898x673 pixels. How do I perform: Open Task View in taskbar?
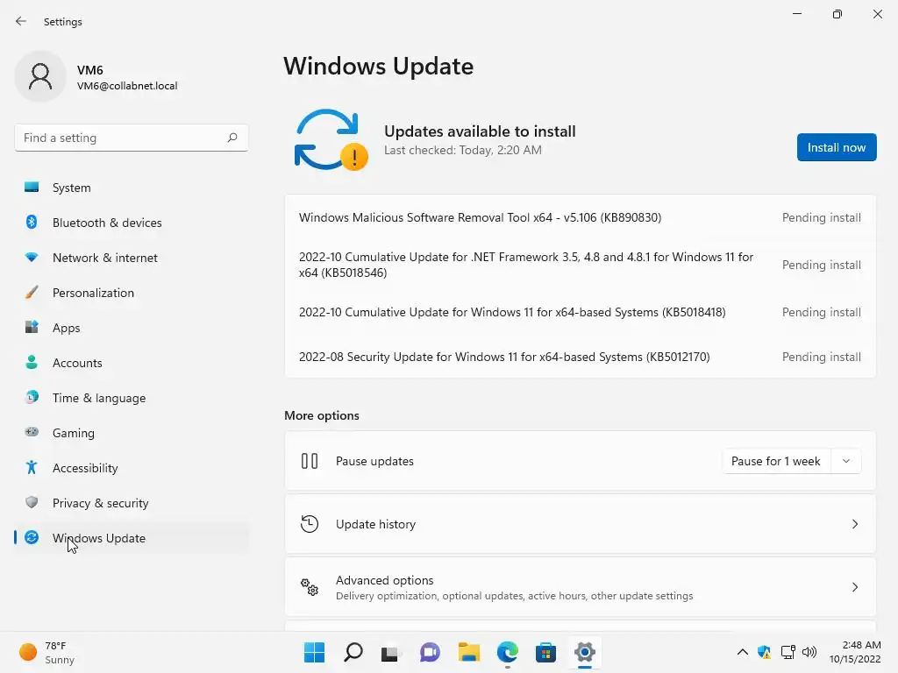coord(391,652)
